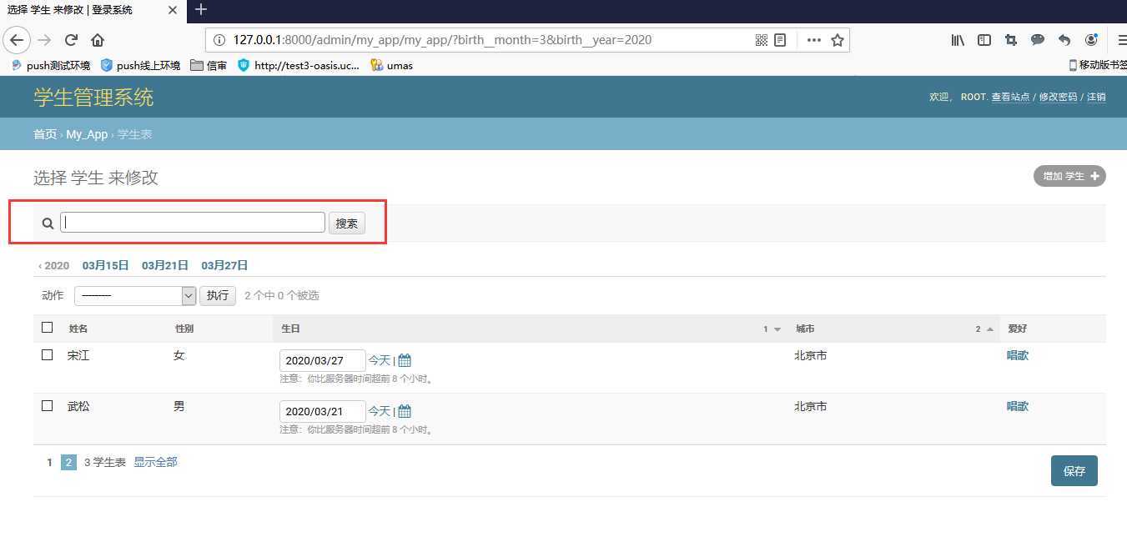This screenshot has width=1127, height=547.
Task: Open the umas bookmark
Action: (x=391, y=65)
